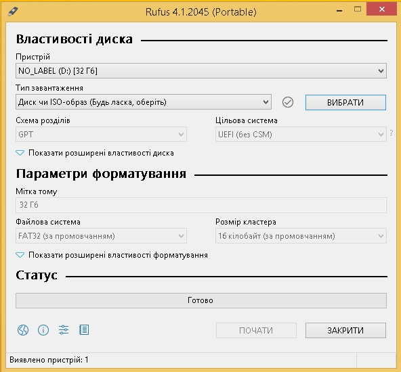Open the Цільова система UEFI dropdown
Screen dimensions: 401x372
click(x=301, y=135)
